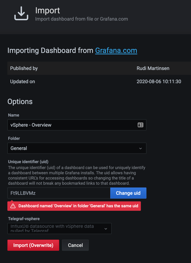
Task: Click the Import page title
Action: click(x=47, y=10)
